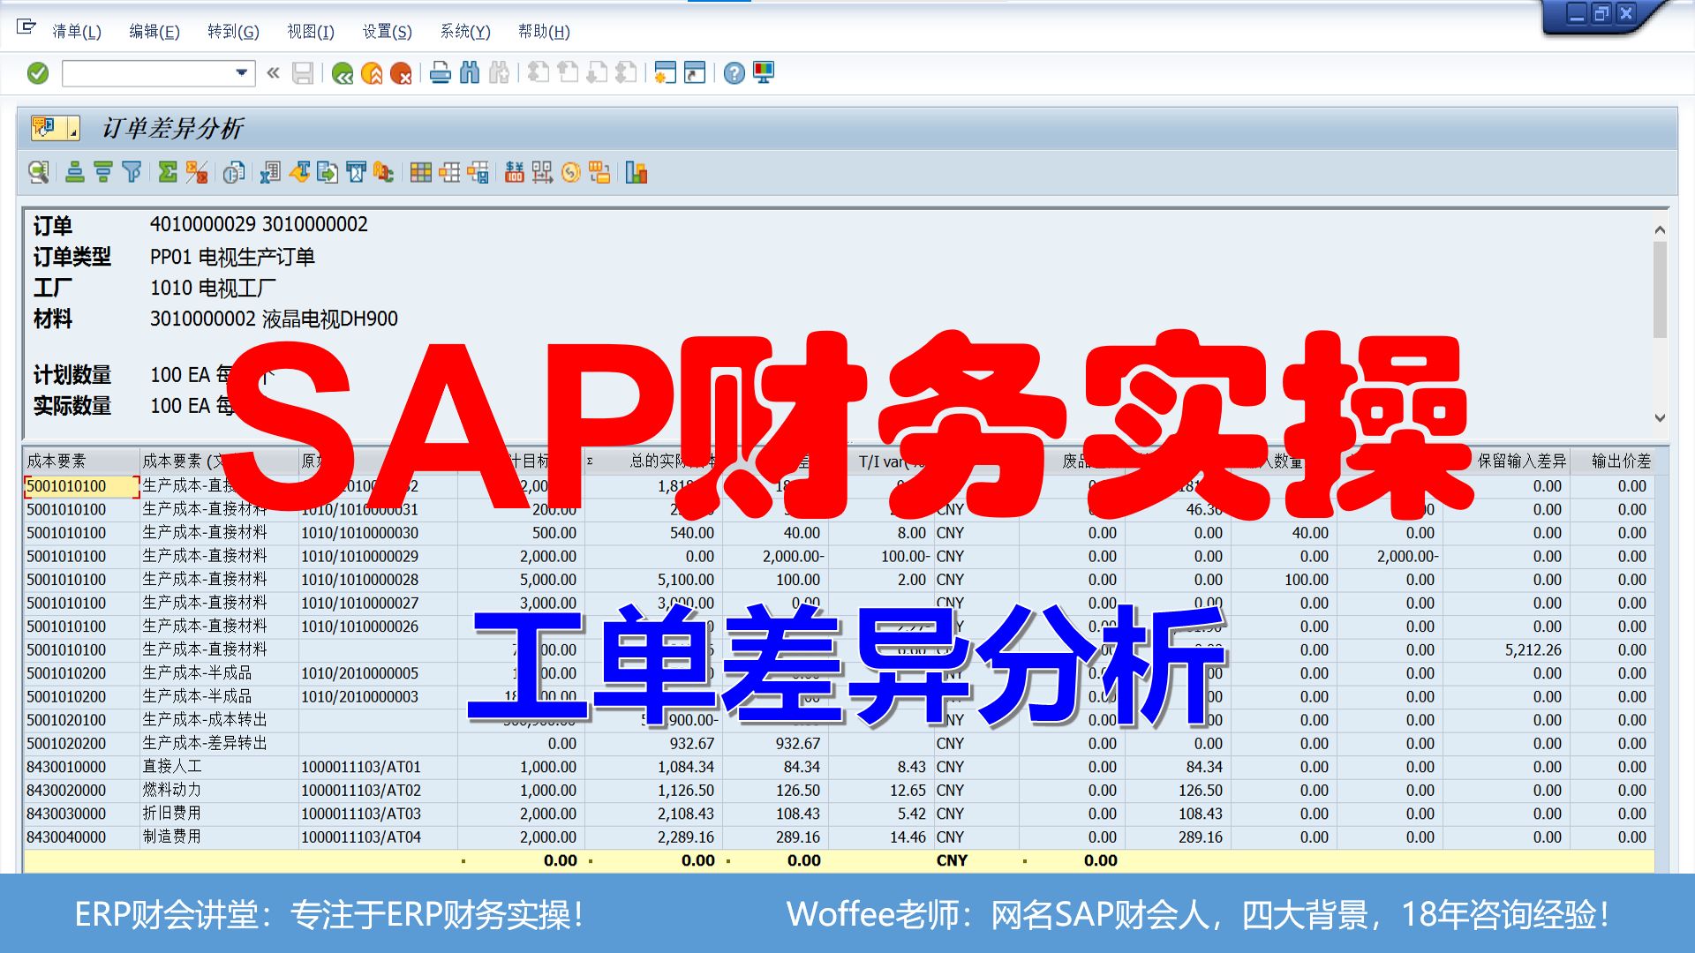Open the 系统(Y) menu

[x=465, y=32]
